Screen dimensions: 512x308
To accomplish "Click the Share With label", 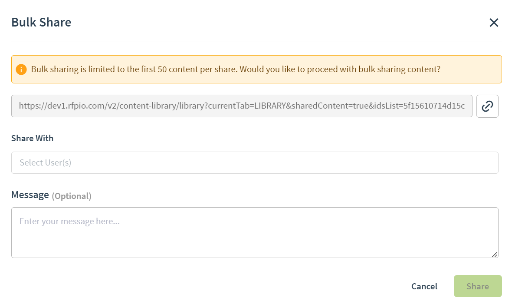I will [33, 138].
